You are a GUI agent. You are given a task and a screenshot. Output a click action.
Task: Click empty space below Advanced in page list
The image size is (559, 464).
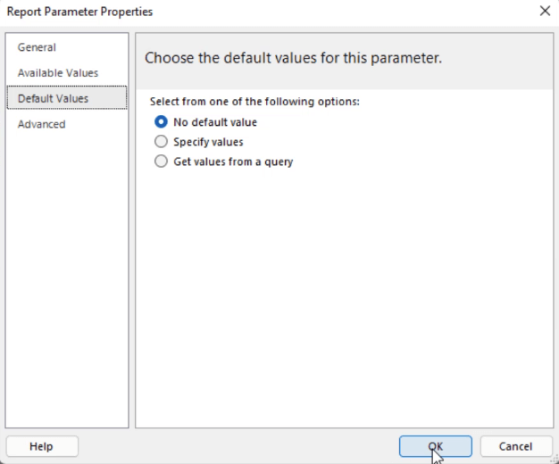(67, 278)
